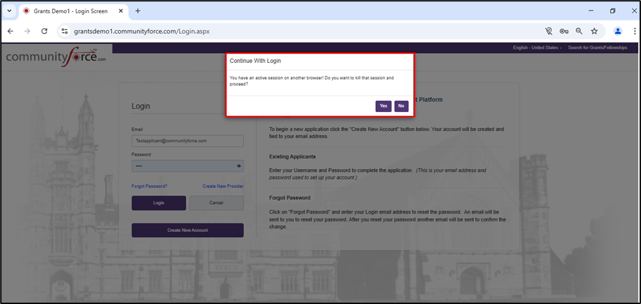This screenshot has height=304, width=641.
Task: Open the password manager key icon
Action: pos(564,31)
